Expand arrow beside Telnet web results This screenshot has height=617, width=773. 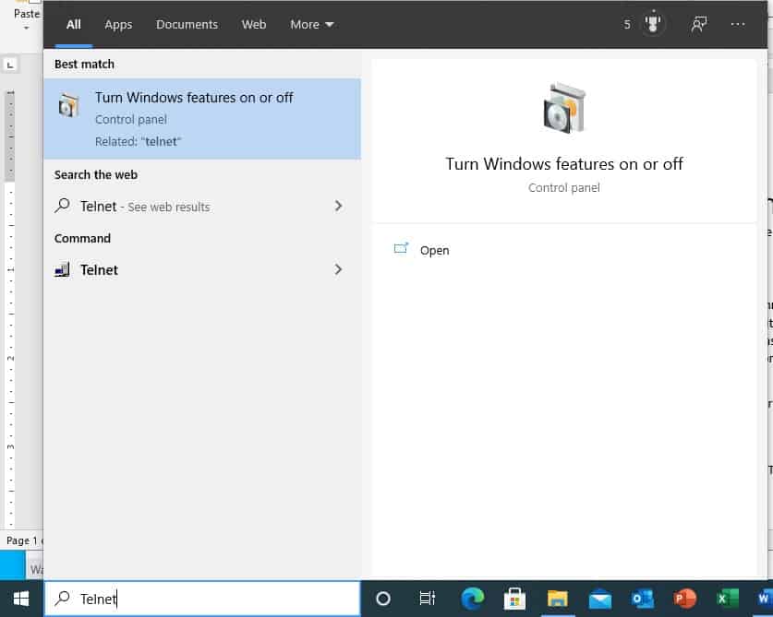point(338,206)
